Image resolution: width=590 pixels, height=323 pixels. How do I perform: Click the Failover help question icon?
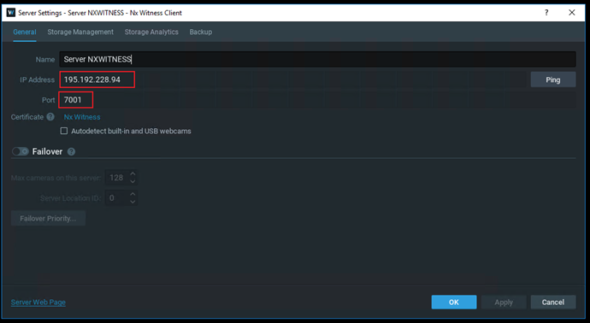click(71, 151)
